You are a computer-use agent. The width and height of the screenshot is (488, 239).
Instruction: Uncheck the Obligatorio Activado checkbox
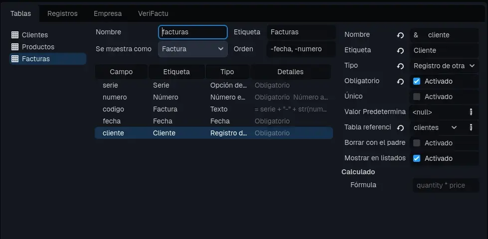[x=416, y=81]
